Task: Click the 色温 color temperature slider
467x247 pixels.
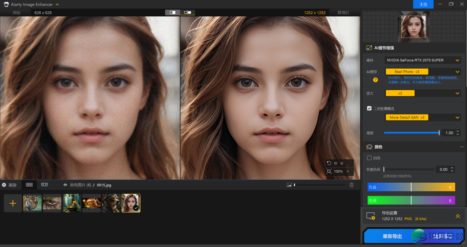Action: tap(411, 187)
